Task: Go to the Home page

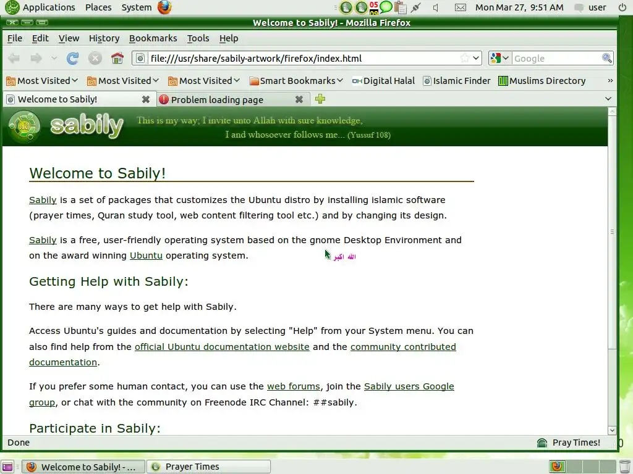Action: [117, 59]
